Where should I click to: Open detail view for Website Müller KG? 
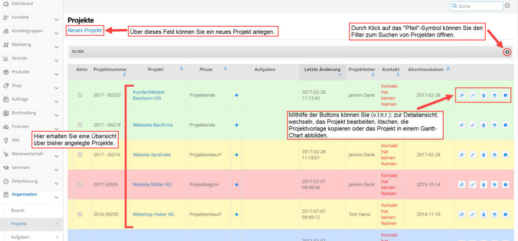(x=462, y=185)
